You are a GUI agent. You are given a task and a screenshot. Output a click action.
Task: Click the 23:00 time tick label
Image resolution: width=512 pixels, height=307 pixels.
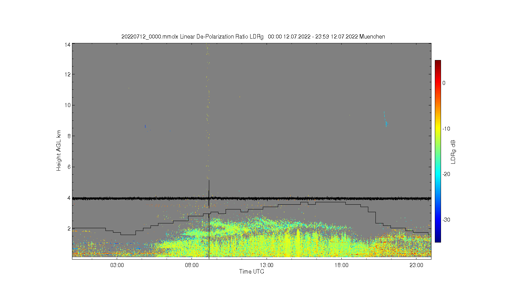pyautogui.click(x=416, y=265)
